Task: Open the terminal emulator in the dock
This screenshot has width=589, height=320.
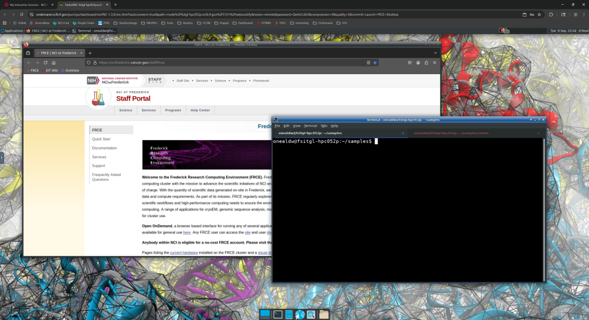Action: click(x=277, y=315)
